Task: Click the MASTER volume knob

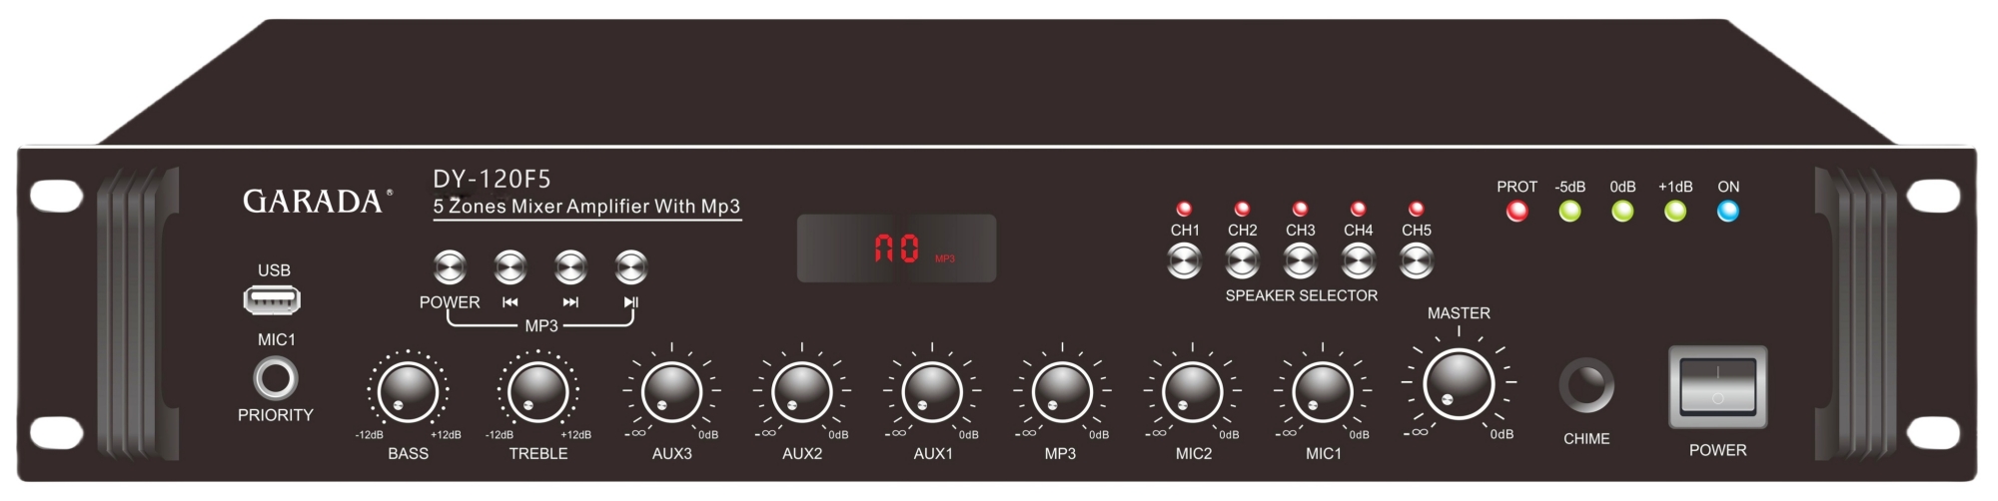Action: click(x=1459, y=383)
